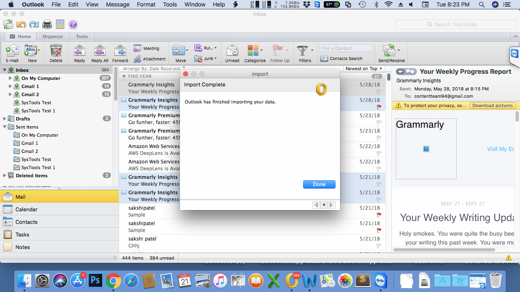Open Contacts Search
Viewport: 520px width, 292px height.
(341, 58)
